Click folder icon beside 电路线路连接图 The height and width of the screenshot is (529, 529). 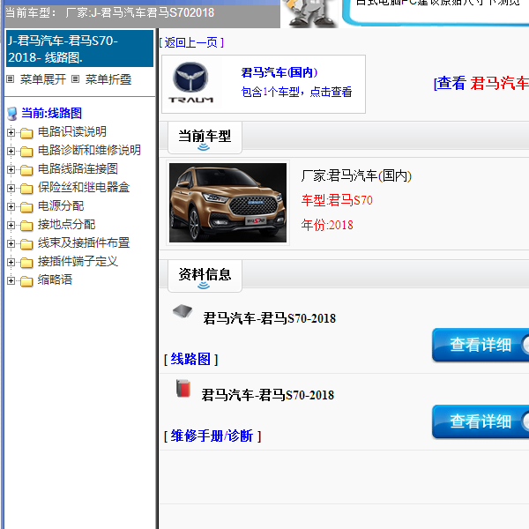pyautogui.click(x=26, y=170)
